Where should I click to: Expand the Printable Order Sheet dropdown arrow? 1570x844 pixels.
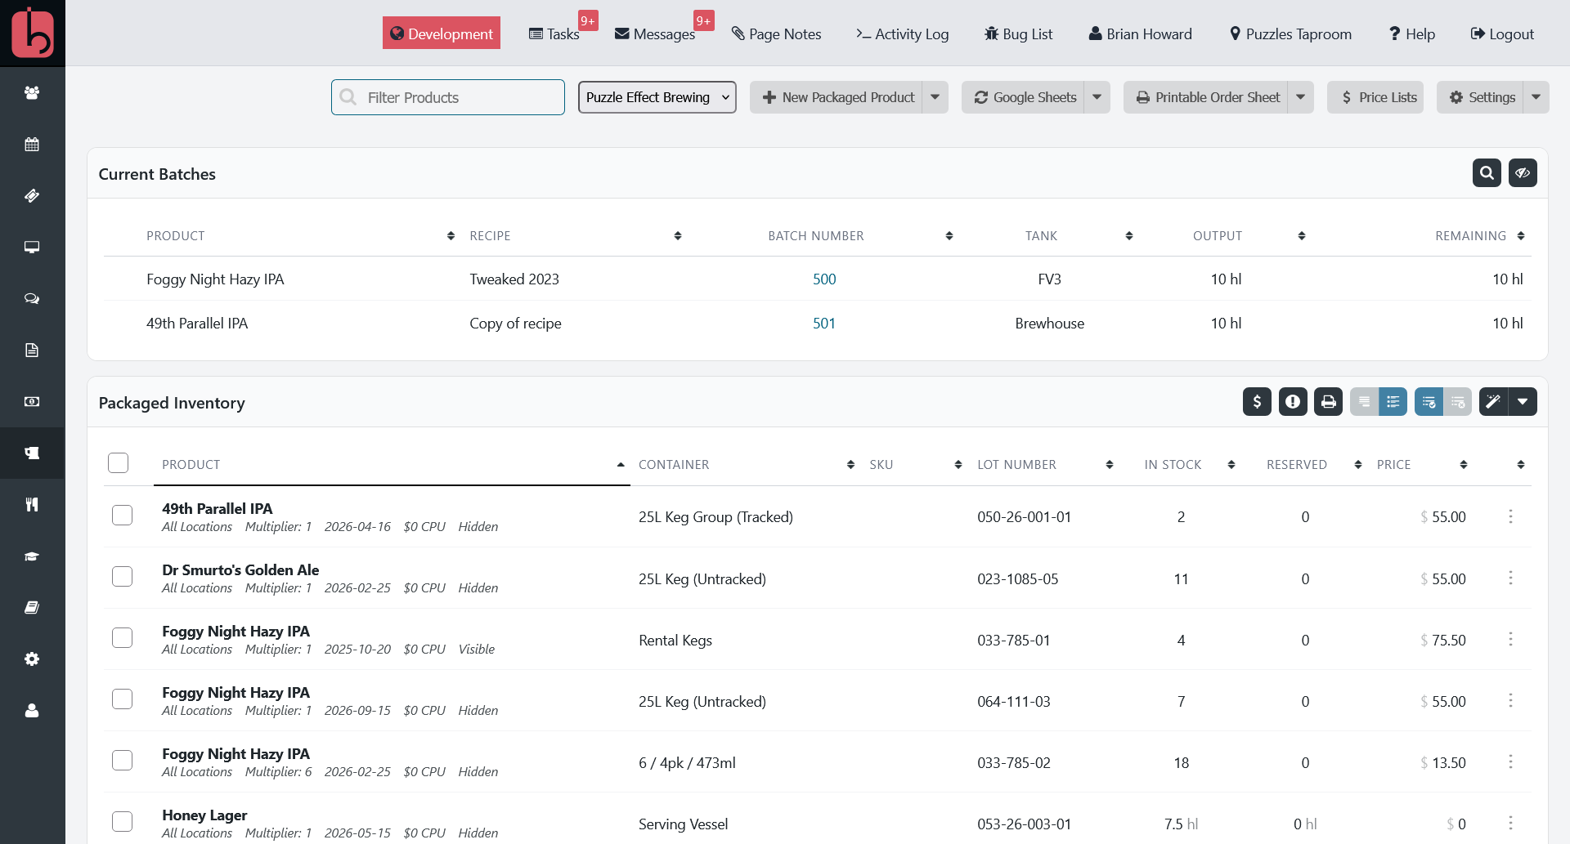(1300, 97)
